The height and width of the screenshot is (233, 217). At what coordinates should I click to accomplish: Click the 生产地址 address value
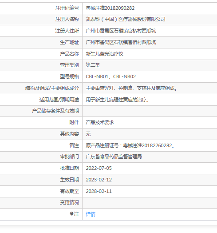pos(121,42)
